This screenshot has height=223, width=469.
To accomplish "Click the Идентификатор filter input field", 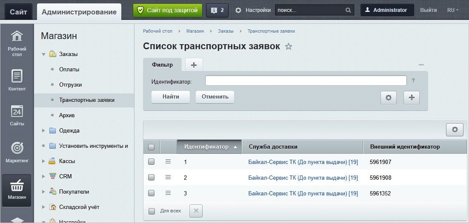I will [306, 81].
